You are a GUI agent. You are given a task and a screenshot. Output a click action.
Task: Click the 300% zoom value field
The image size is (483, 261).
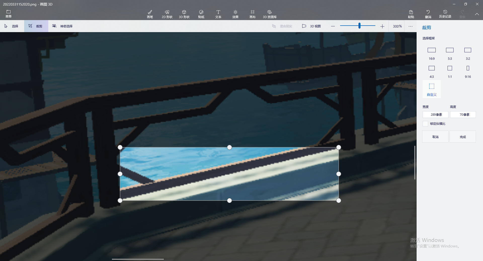click(397, 26)
